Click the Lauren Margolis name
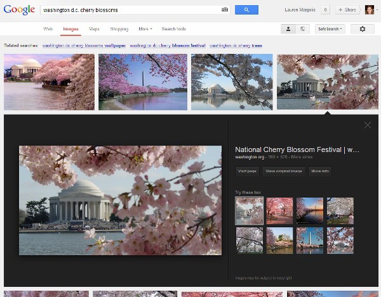 300,10
